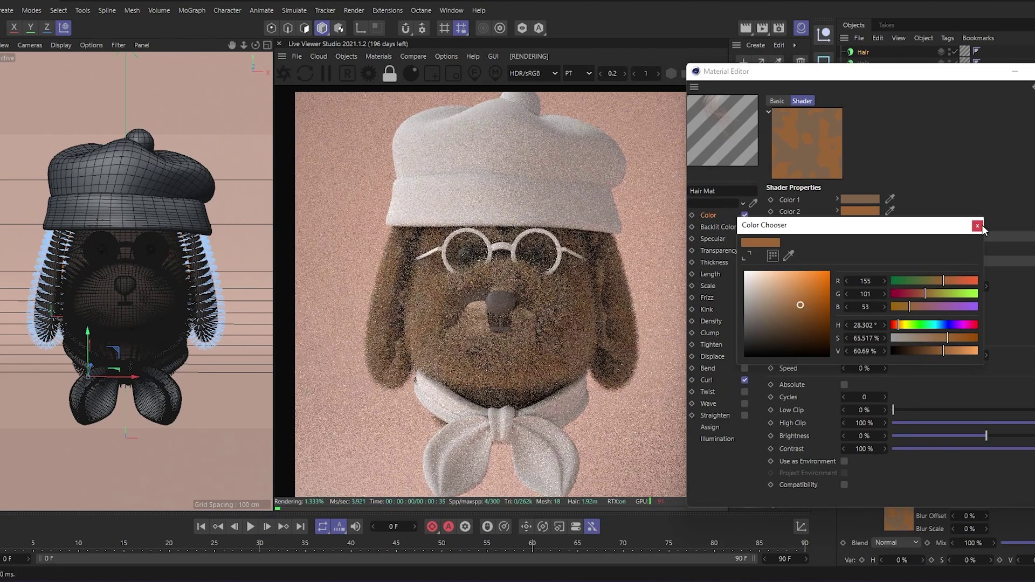The height and width of the screenshot is (582, 1035).
Task: Open the Simulate menu
Action: coord(294,10)
